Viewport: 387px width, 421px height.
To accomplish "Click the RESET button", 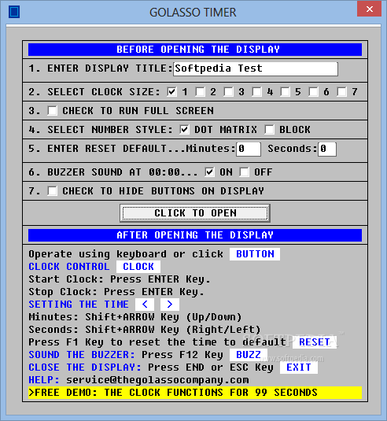I will click(315, 342).
